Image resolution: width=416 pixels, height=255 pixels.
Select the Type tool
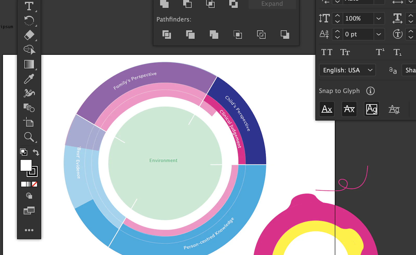point(29,6)
